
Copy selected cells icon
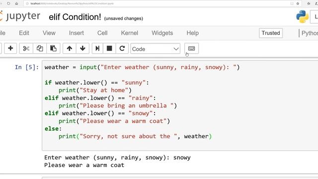(x=40, y=49)
